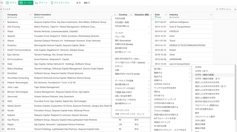Image resolution: width=237 pixels, height=132 pixels.
Task: Click the Bytedance company cell
Action: click(x=19, y=22)
